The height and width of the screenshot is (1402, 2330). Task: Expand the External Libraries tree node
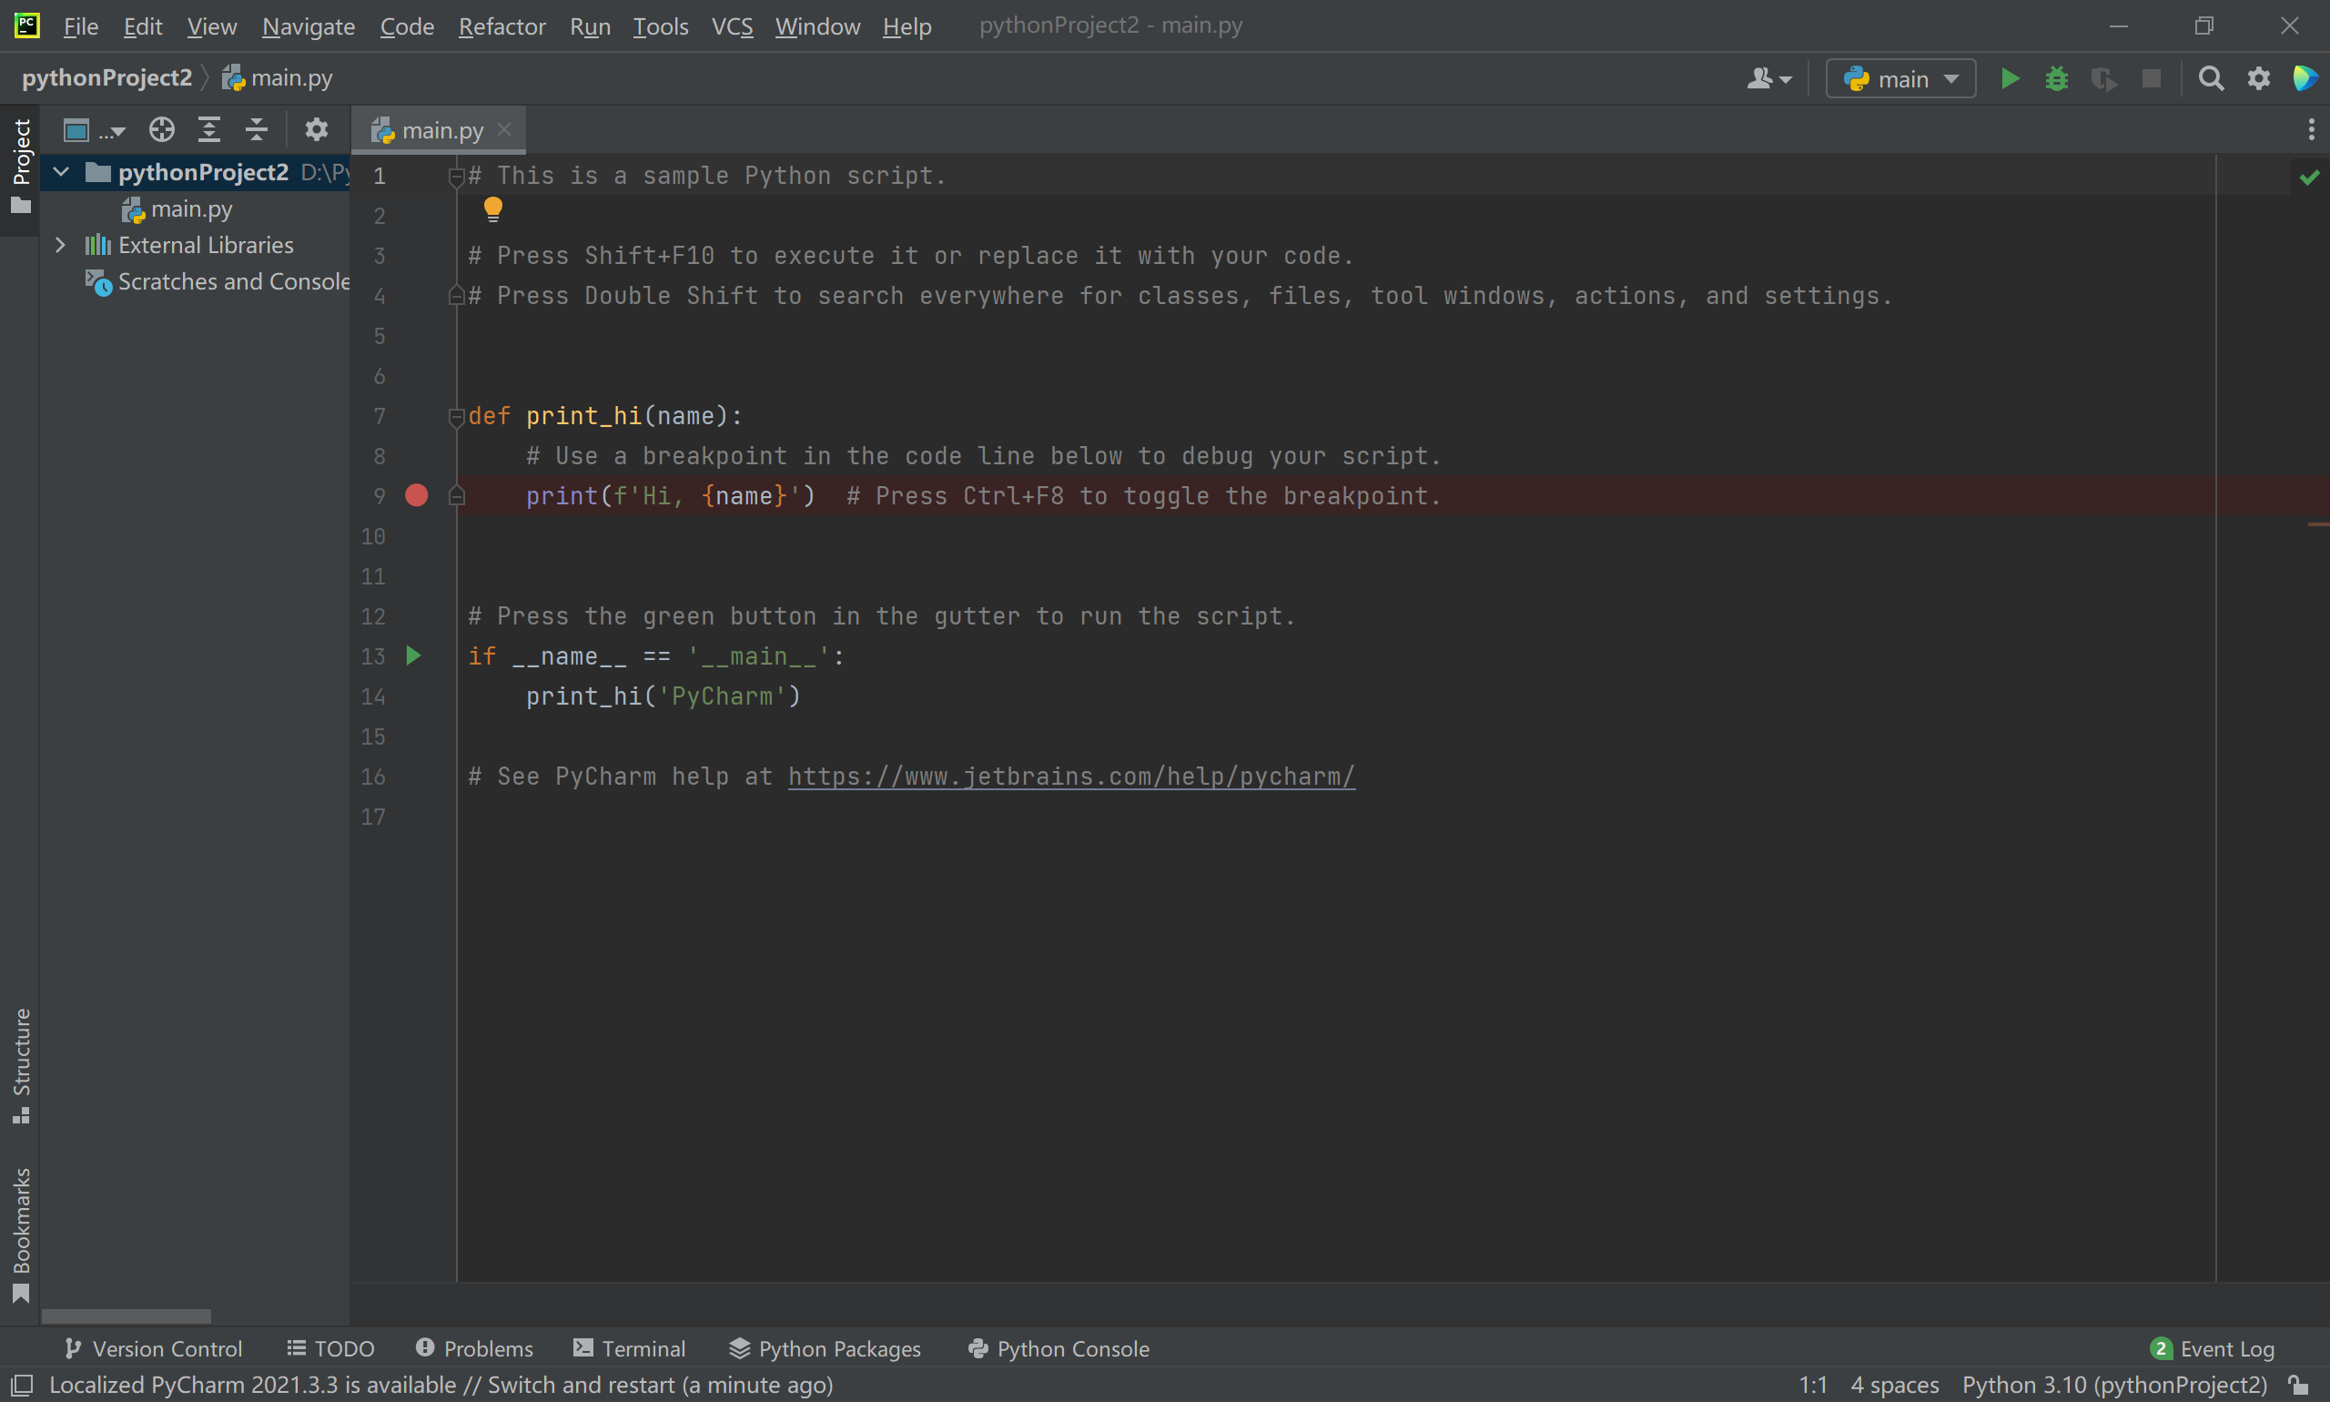click(60, 246)
